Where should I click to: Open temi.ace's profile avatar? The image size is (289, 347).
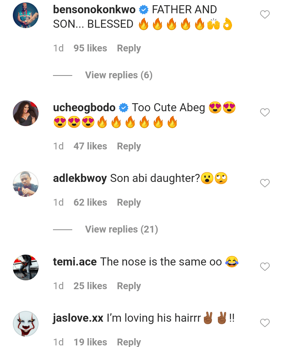(x=26, y=267)
